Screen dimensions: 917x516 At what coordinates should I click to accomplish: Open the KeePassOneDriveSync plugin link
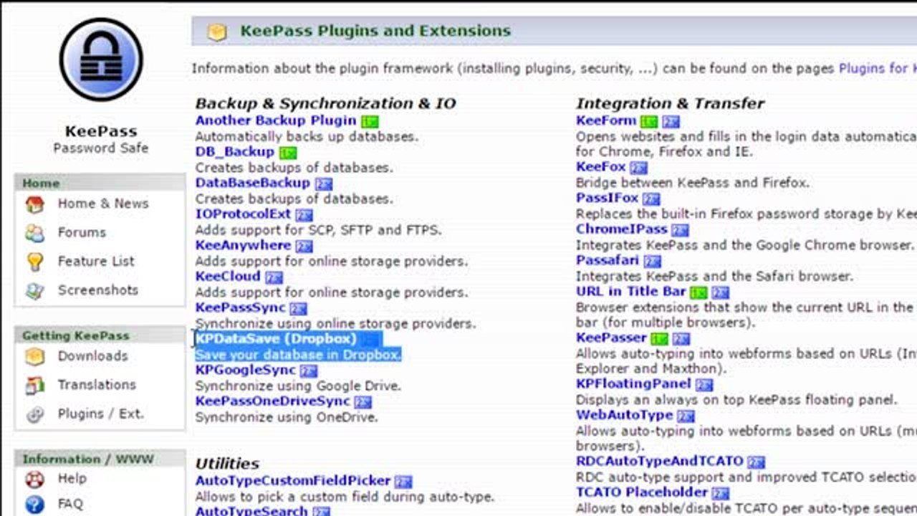click(x=273, y=401)
